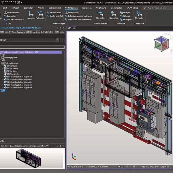This screenshot has height=173, width=173.
Task: Click the Bezeichnen connections tool
Action: [x=72, y=12]
